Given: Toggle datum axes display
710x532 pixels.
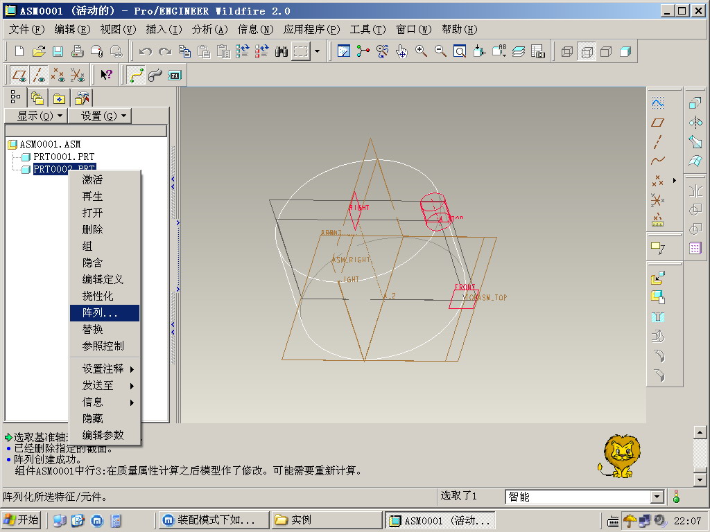Looking at the screenshot, I should pos(39,75).
